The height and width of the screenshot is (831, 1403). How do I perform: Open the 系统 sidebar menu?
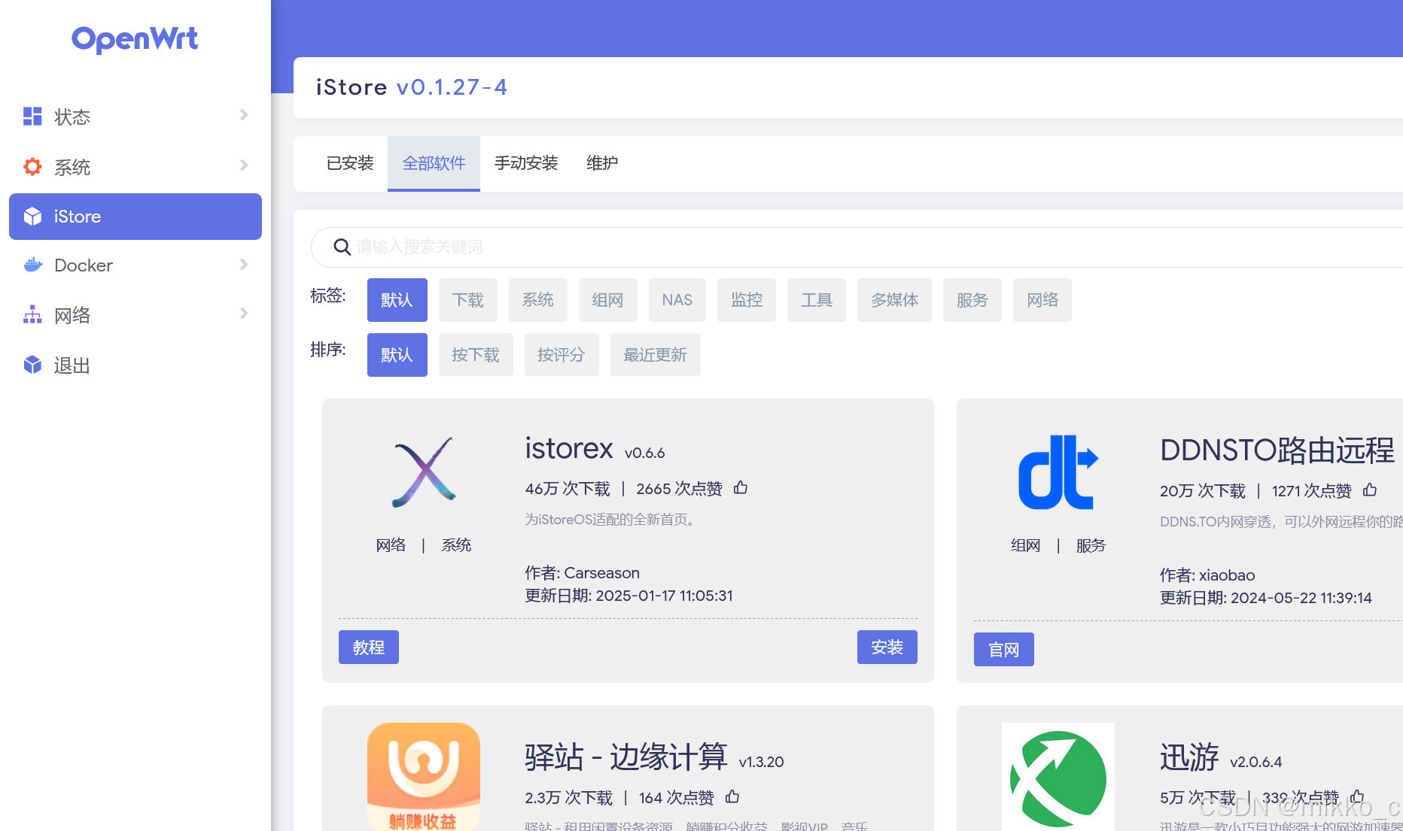pos(135,166)
